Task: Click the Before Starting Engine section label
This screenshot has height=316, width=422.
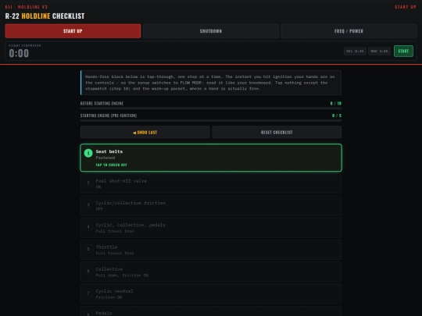Action: 102,104
